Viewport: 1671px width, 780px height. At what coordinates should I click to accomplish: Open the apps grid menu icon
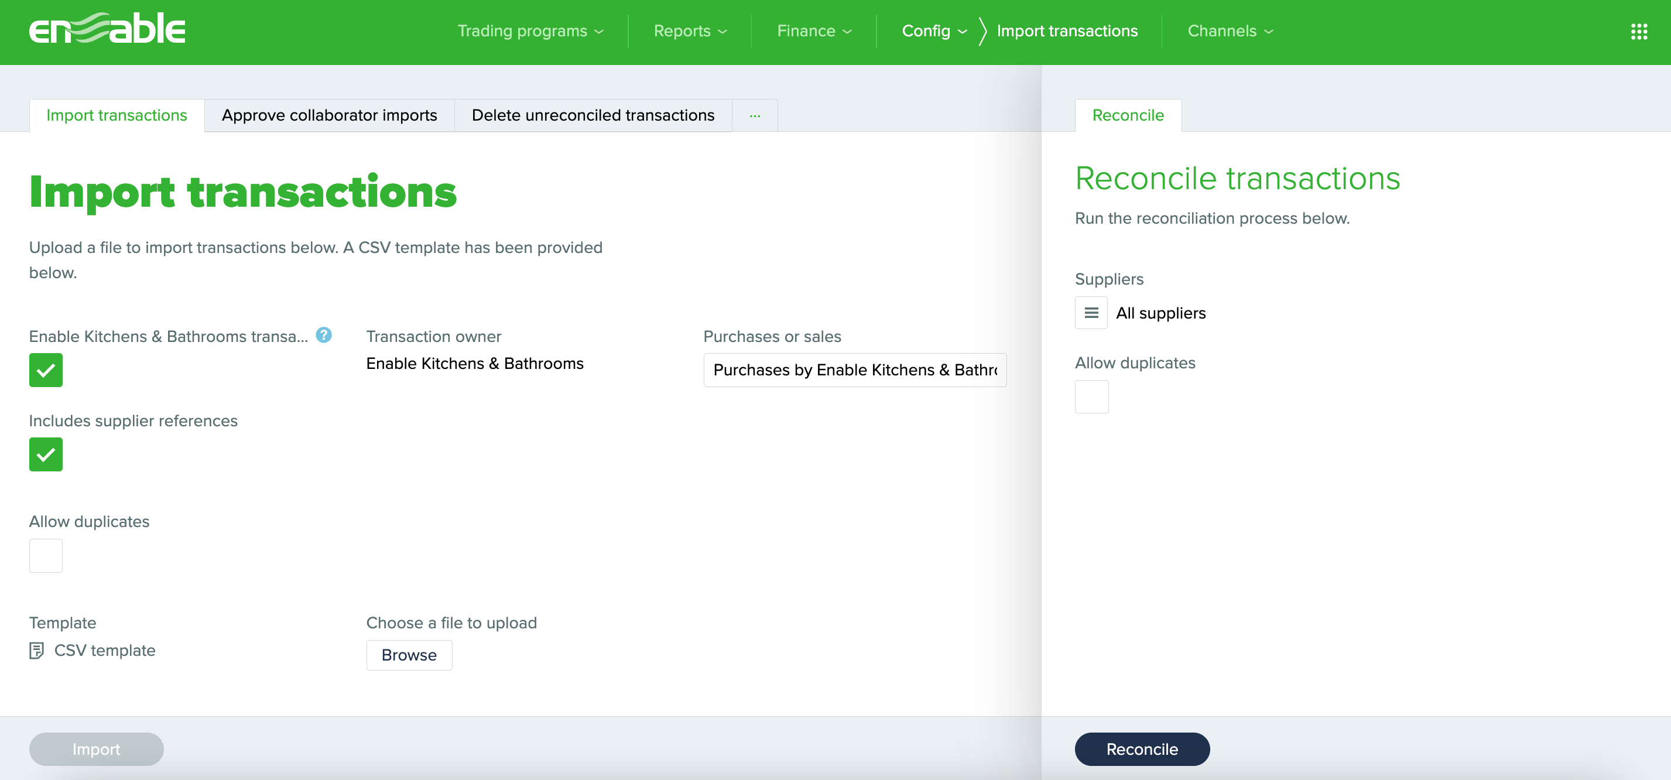1639,31
